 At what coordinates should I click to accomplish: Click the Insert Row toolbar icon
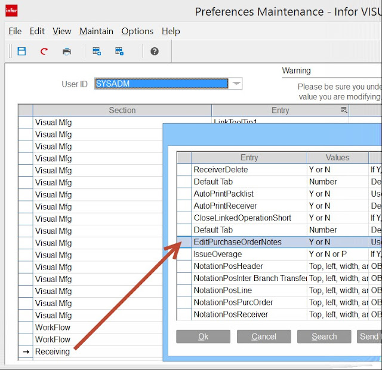[x=97, y=51]
